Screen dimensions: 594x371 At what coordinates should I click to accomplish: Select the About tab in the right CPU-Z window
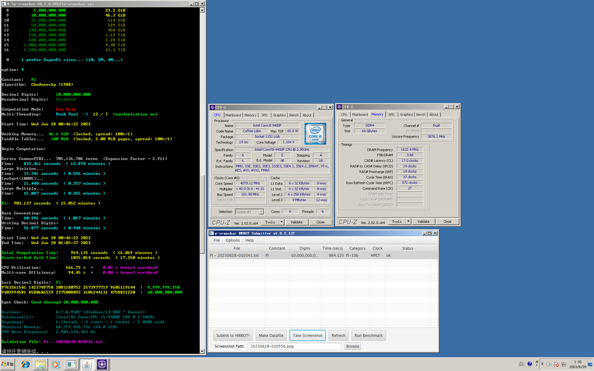(434, 115)
